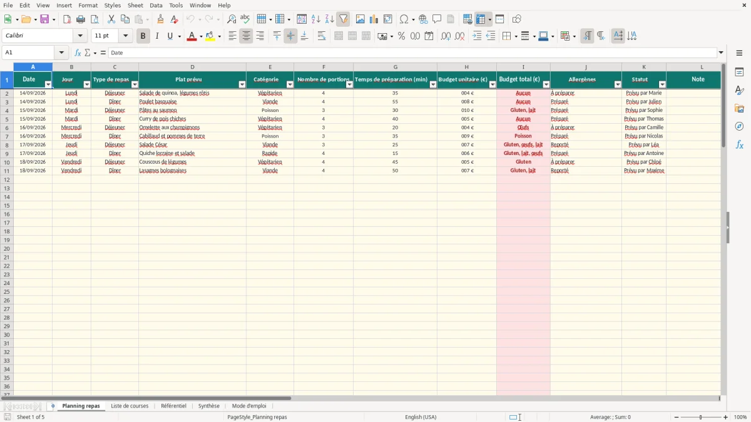
Task: Open the sidebar Properties panel icon
Action: coord(739,73)
